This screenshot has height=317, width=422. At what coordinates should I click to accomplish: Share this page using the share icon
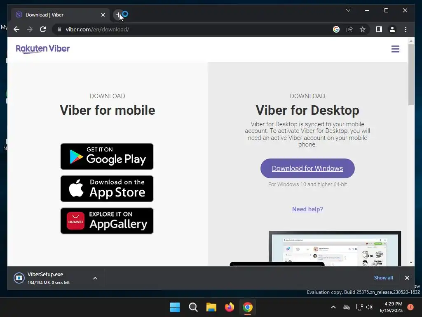(349, 29)
